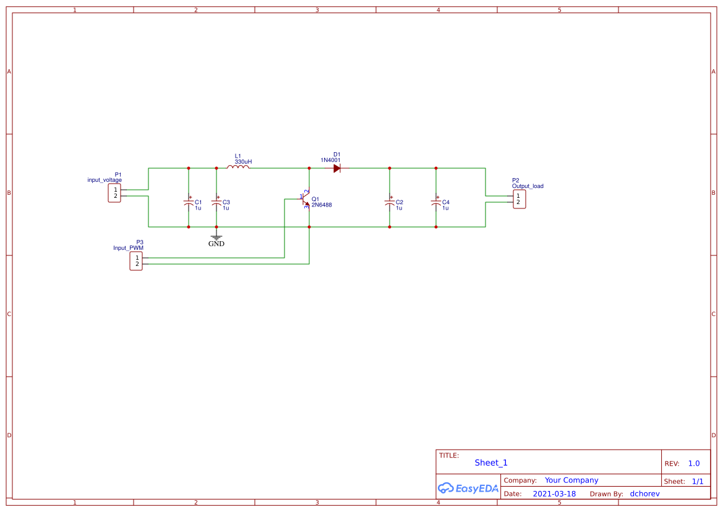Click the Sheet_1 title text
The height and width of the screenshot is (512, 723).
click(x=491, y=463)
